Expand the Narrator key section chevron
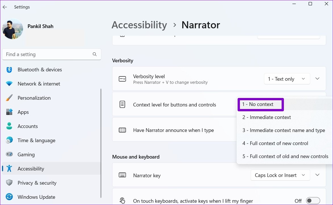Image resolution: width=333 pixels, height=205 pixels. pyautogui.click(x=317, y=175)
